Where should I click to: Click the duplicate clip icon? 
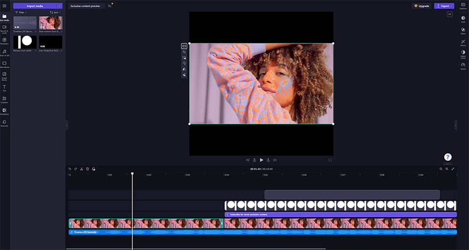click(x=93, y=169)
